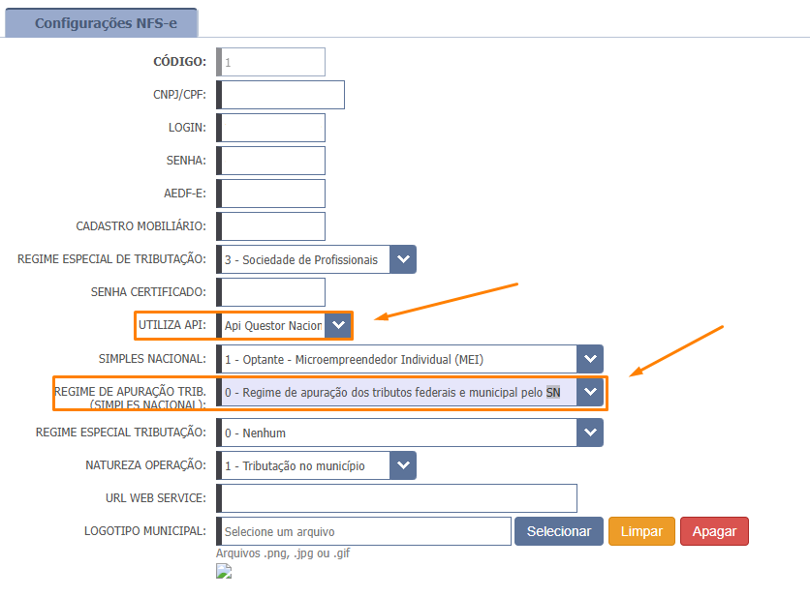Click the URL Web Service field
This screenshot has width=810, height=597.
tap(398, 498)
